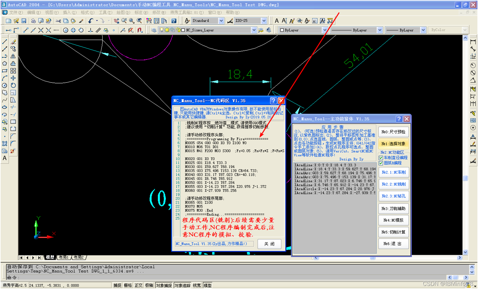Open the Standard text style dropdown
478x289 pixels.
tap(221, 21)
